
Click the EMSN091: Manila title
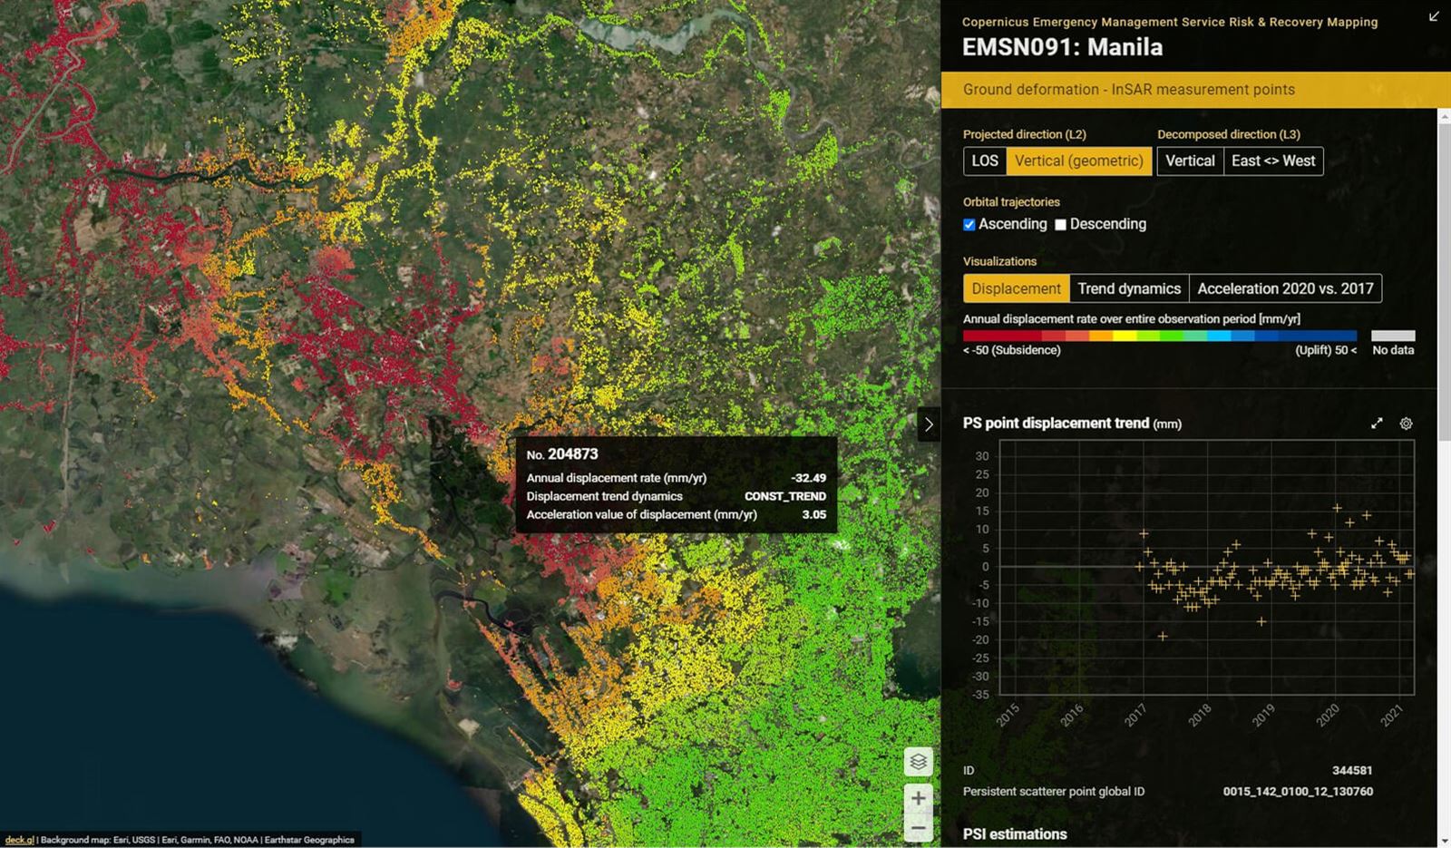point(1062,47)
